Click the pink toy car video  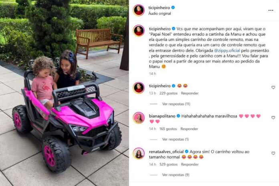coord(65,93)
